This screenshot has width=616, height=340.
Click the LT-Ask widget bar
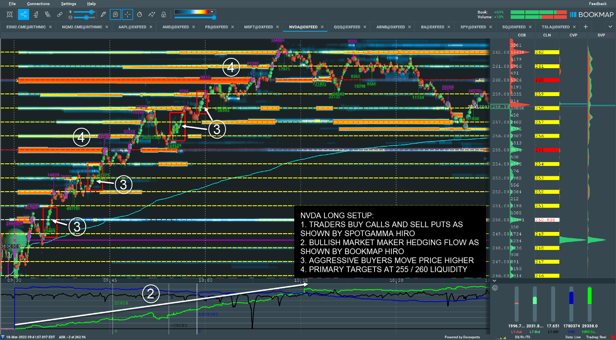click(516, 304)
